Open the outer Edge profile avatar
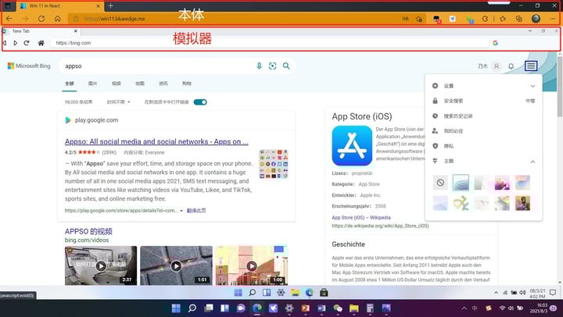Image resolution: width=563 pixels, height=317 pixels. pyautogui.click(x=536, y=19)
